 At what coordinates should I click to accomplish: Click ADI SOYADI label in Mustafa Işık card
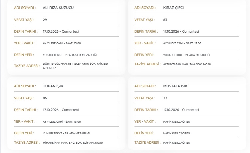[x=145, y=86]
